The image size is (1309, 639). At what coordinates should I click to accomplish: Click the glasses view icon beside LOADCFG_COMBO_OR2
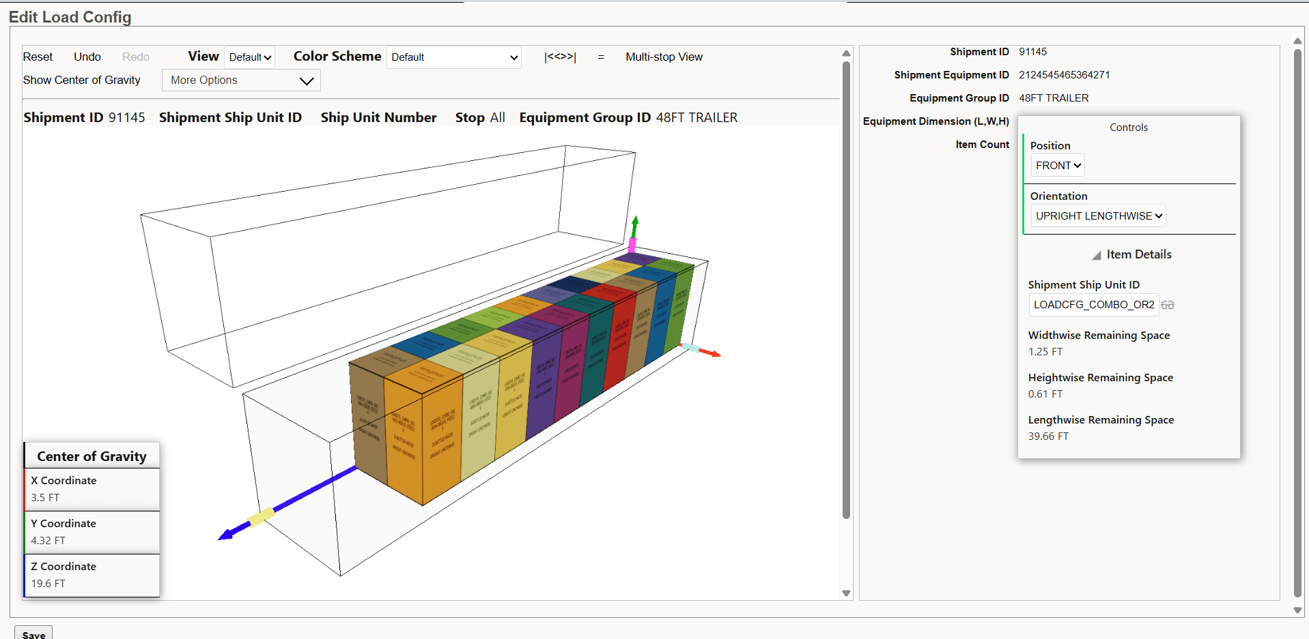(x=1168, y=305)
